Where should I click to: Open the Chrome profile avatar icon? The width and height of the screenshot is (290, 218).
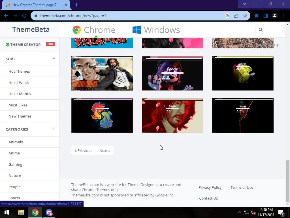(x=275, y=16)
